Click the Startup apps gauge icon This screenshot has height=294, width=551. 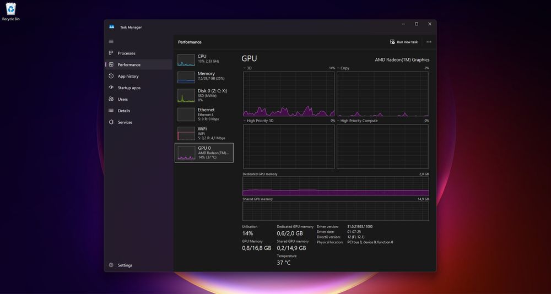pyautogui.click(x=111, y=88)
